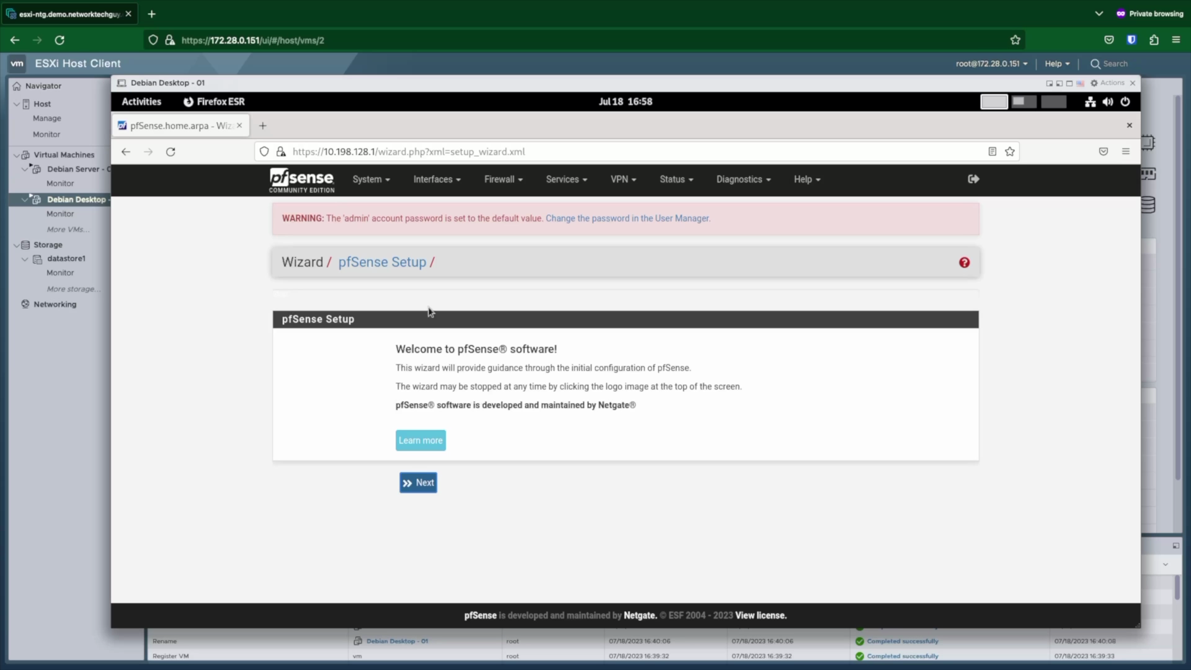
Task: Click More storage... in Navigator
Action: coord(73,289)
